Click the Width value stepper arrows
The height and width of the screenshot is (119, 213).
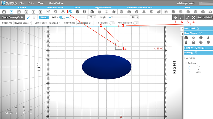point(95,17)
